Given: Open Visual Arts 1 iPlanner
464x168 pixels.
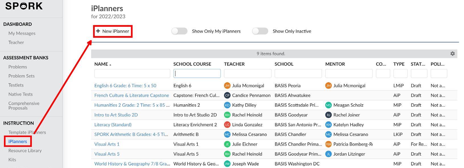Looking at the screenshot, I should [x=107, y=144].
